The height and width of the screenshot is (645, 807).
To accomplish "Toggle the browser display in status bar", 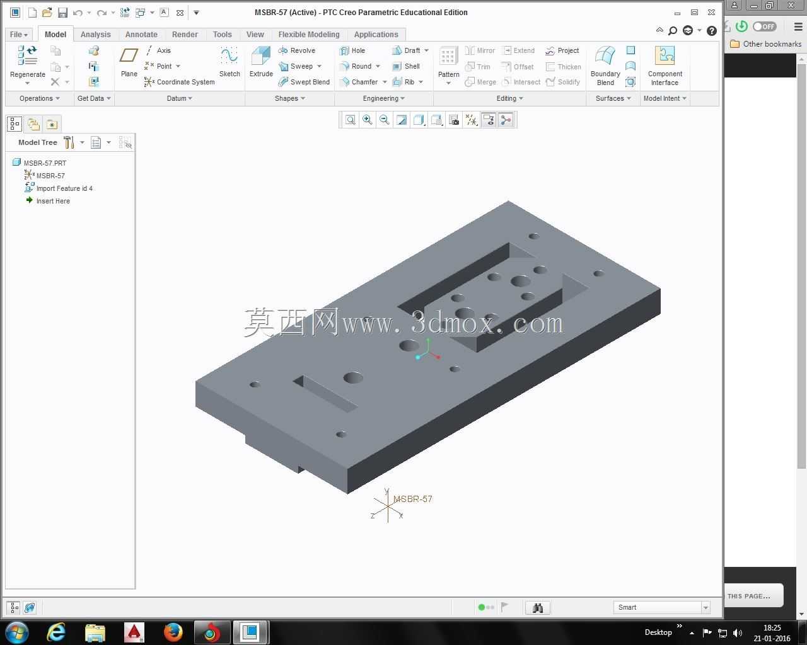I will coord(30,608).
